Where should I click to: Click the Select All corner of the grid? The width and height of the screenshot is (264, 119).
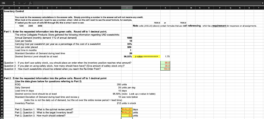[x=2, y=8]
